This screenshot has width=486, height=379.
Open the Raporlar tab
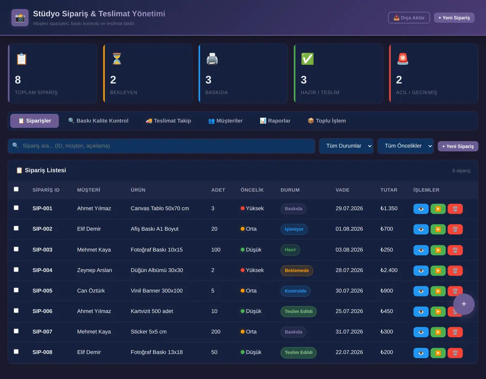[275, 121]
